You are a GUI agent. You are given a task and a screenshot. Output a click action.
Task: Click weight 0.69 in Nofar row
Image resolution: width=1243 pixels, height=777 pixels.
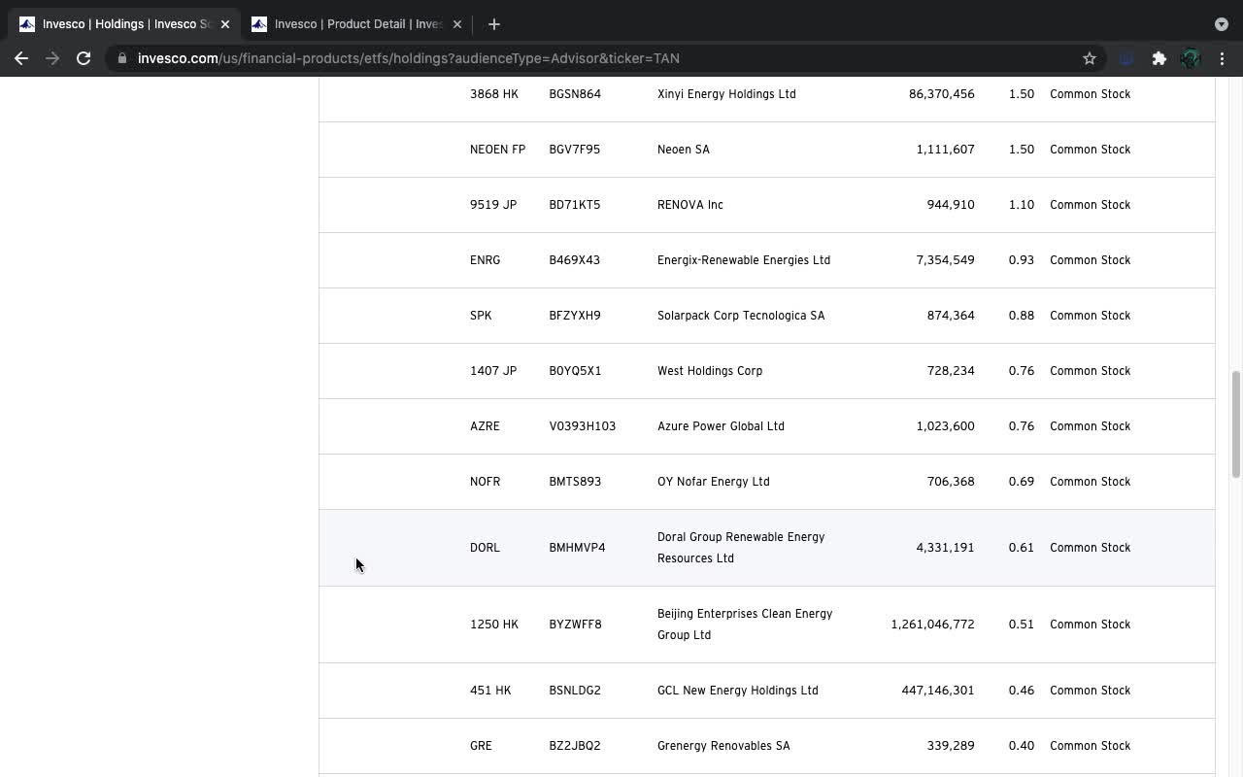(x=1022, y=482)
